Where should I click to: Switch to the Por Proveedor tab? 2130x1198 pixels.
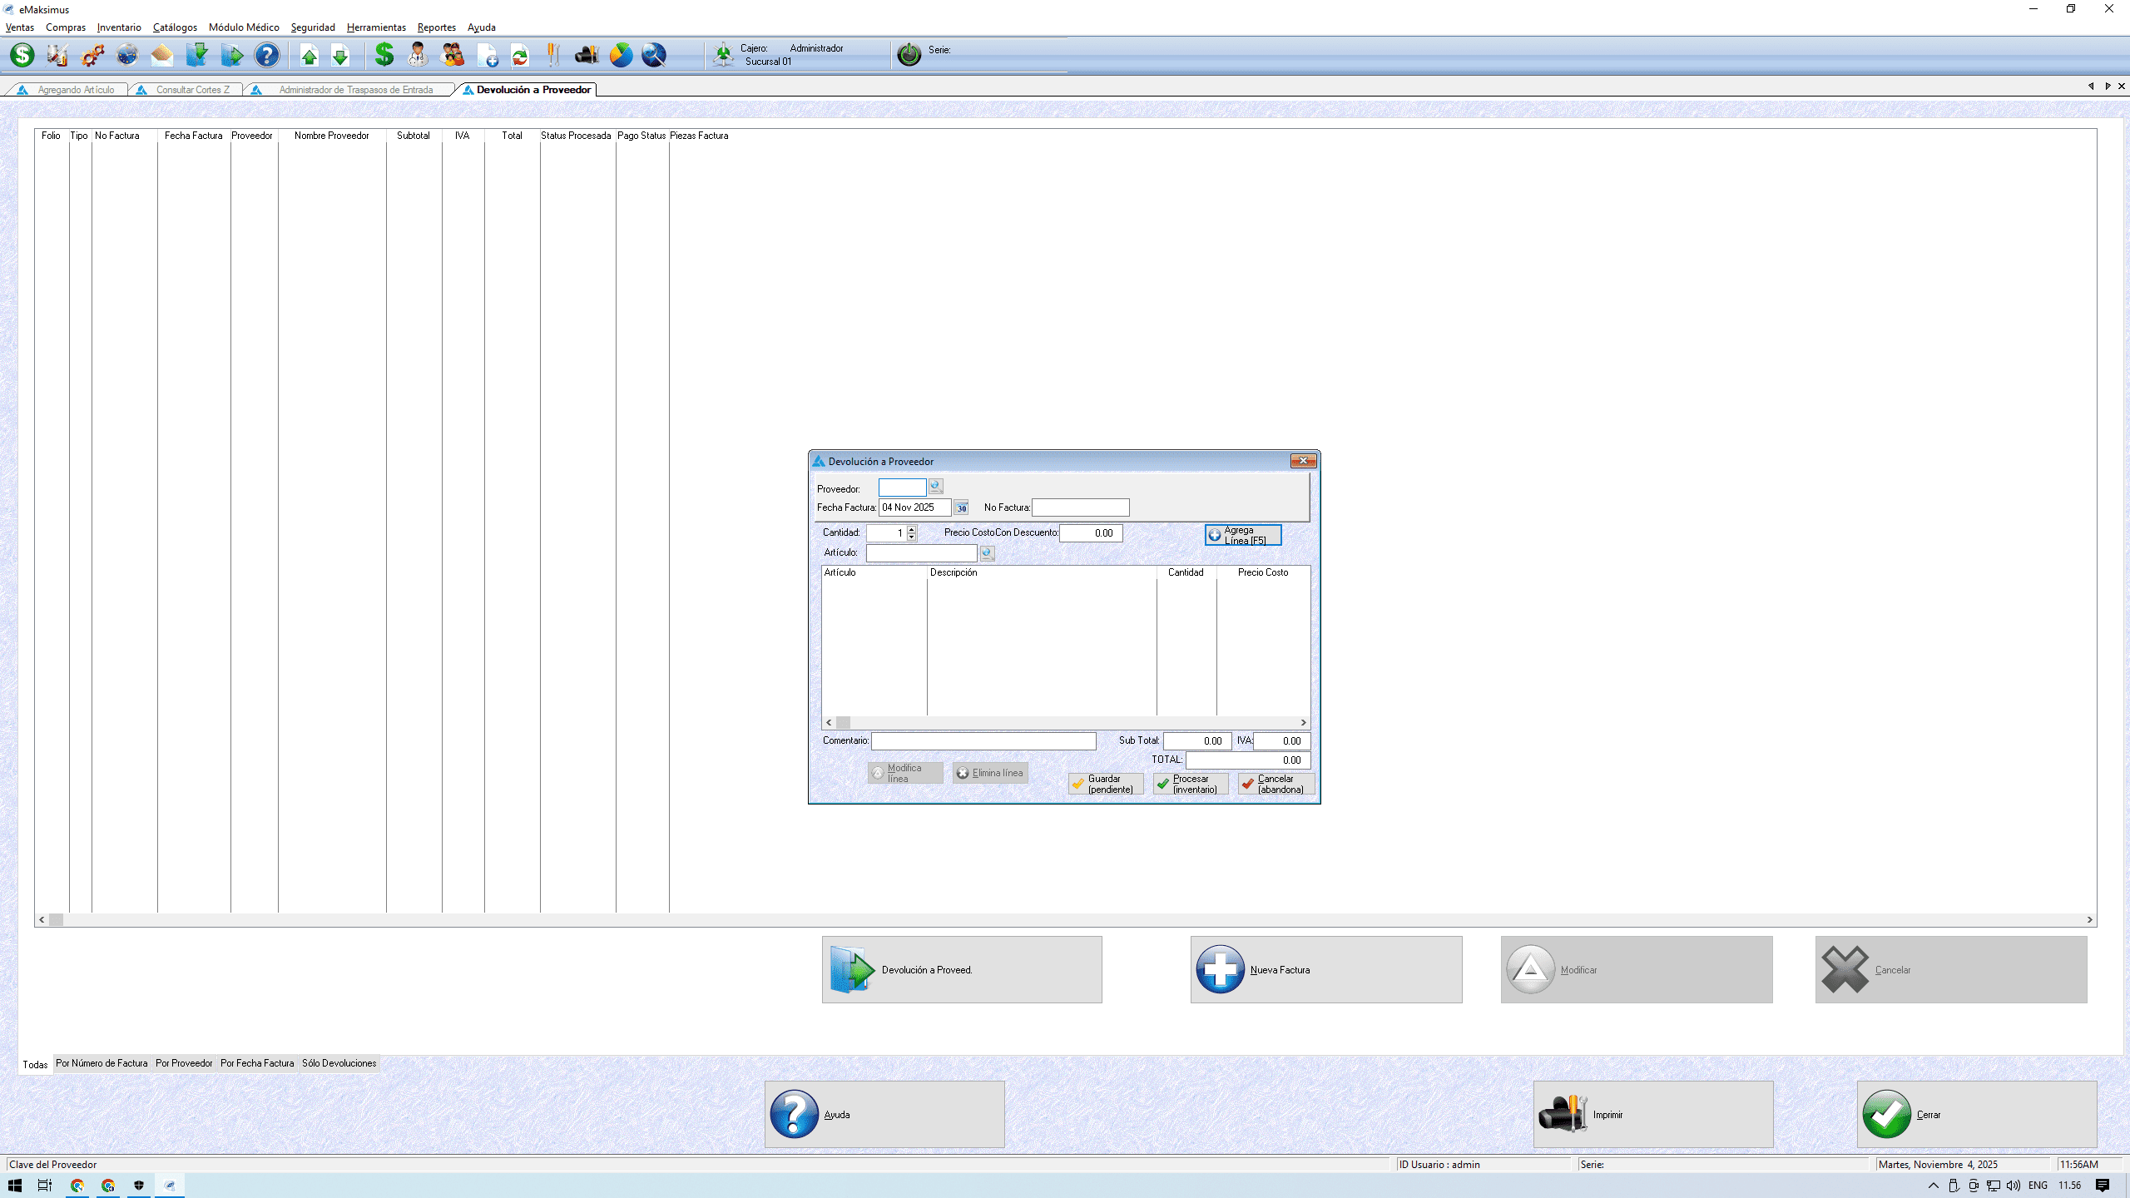184,1063
